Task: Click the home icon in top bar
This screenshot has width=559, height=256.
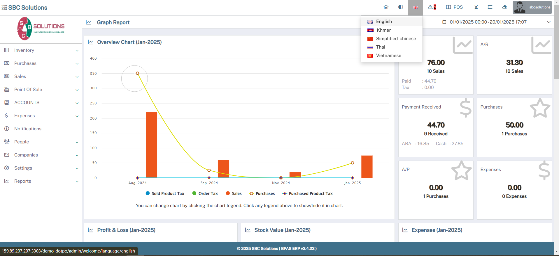Action: click(x=386, y=7)
